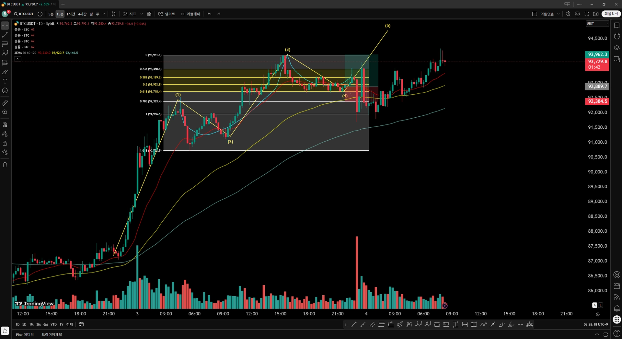Toggle hide all drawings eye icon
The height and width of the screenshot is (339, 622).
coord(5,152)
